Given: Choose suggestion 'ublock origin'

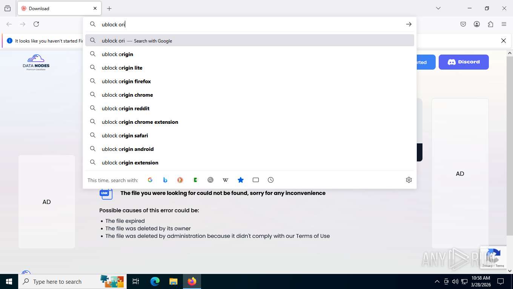Looking at the screenshot, I should pyautogui.click(x=250, y=54).
